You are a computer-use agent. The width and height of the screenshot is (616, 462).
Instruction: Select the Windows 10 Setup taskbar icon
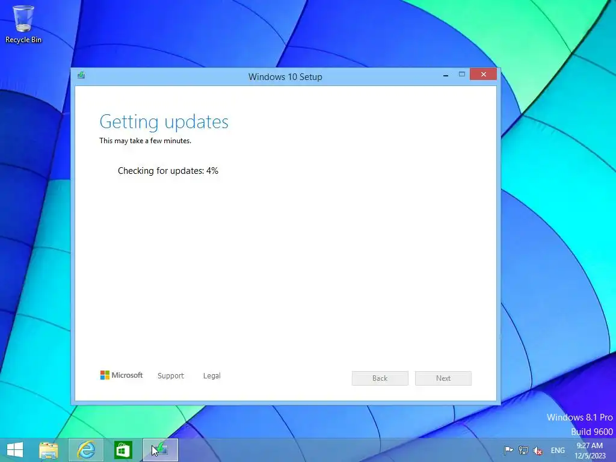(x=161, y=450)
